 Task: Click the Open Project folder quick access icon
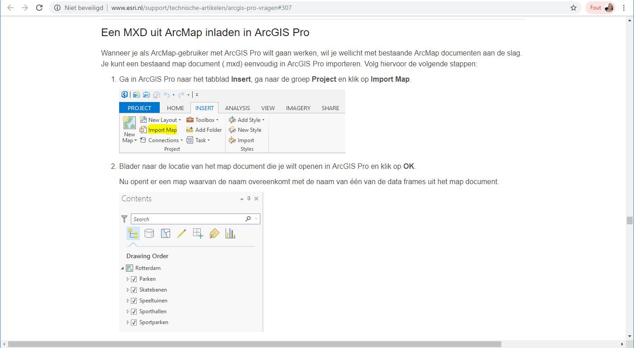(x=146, y=95)
